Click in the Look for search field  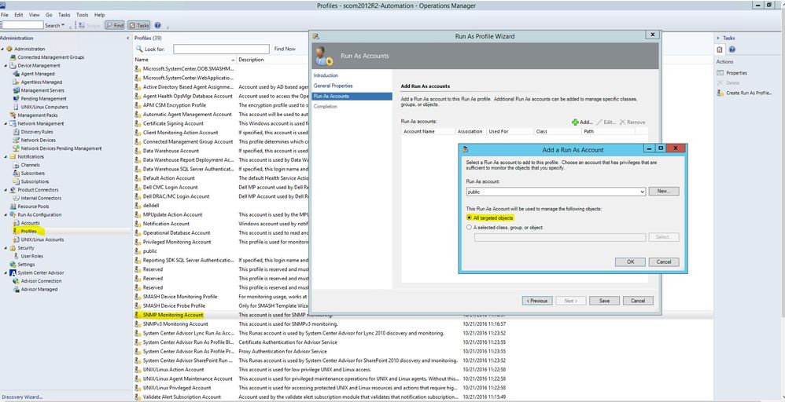click(x=221, y=49)
